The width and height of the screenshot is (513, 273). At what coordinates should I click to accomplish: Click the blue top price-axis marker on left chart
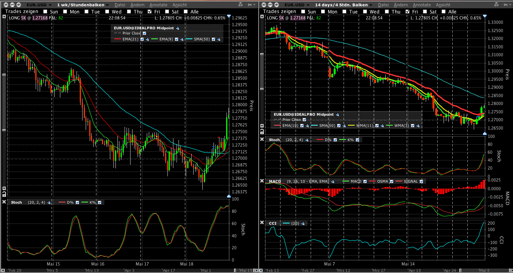coord(229,16)
